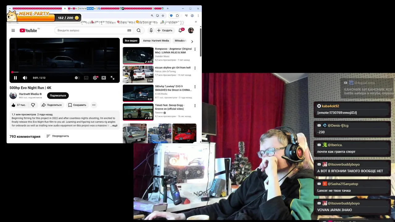Screen dimensions: 395x222
Task: Open Petros Jdm GrTuning channel link
Action: click(165, 72)
